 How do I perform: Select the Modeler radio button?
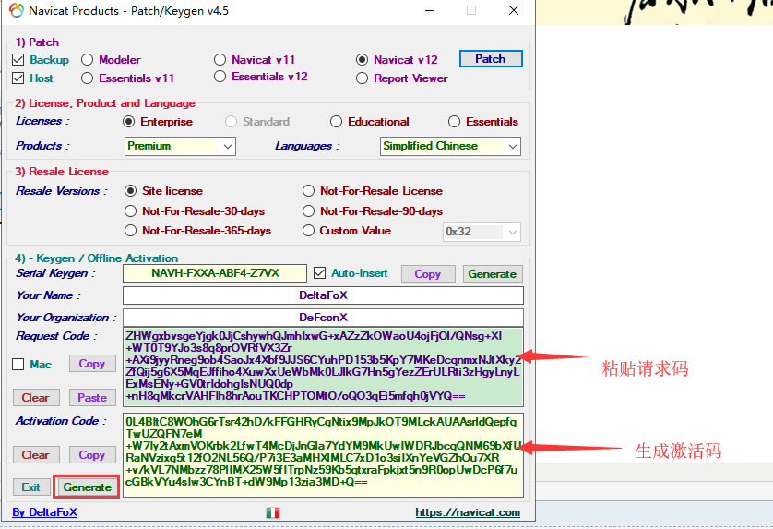88,60
